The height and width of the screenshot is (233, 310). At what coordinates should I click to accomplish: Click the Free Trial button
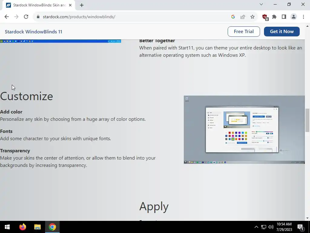(244, 32)
